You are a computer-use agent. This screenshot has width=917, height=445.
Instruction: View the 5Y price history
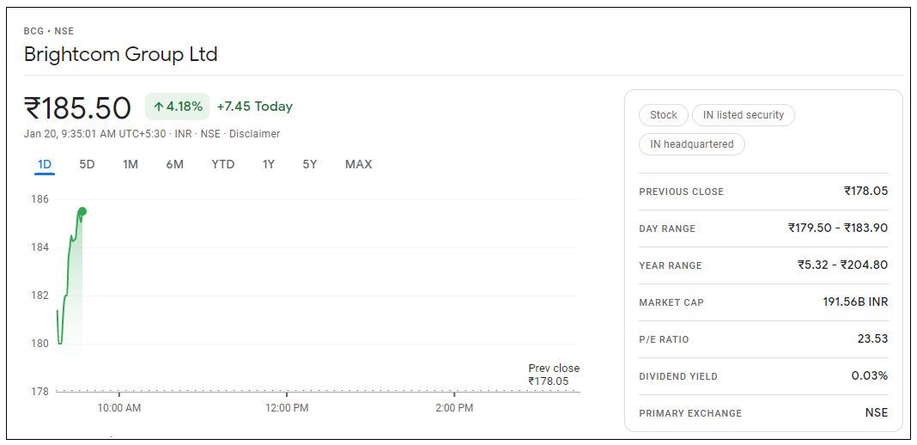click(x=309, y=164)
